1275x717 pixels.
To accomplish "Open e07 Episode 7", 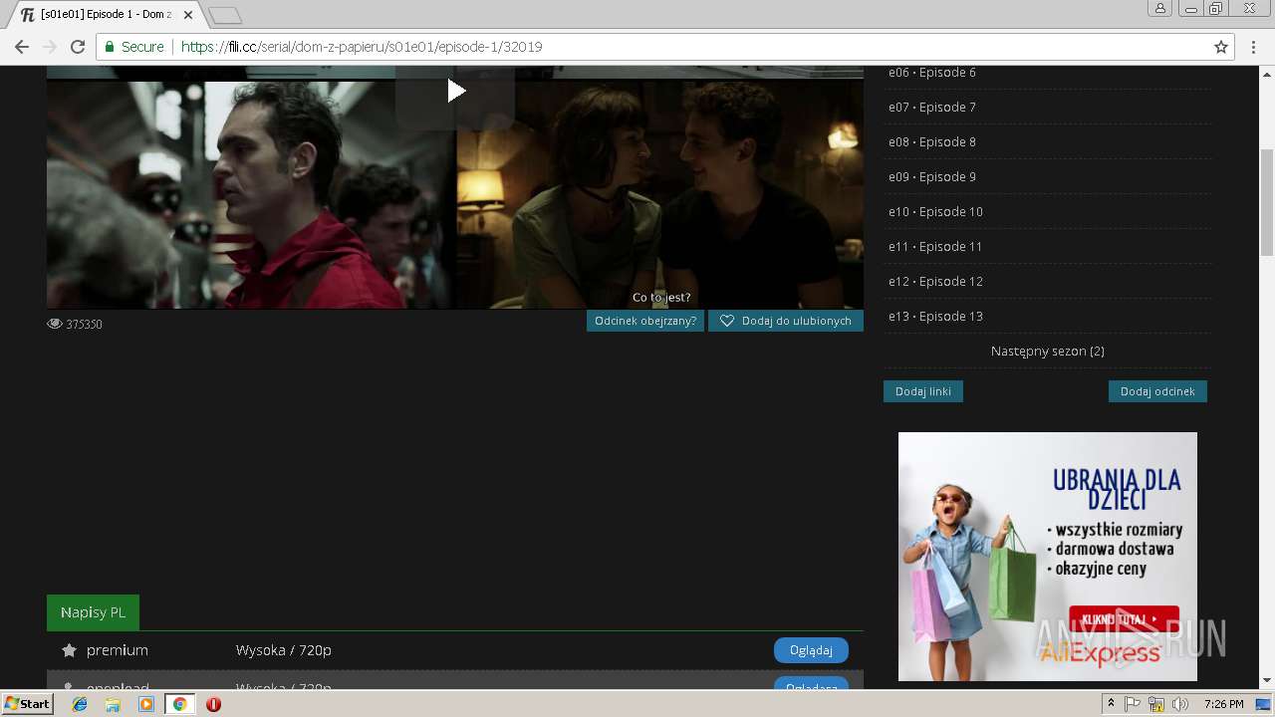I will tap(932, 107).
